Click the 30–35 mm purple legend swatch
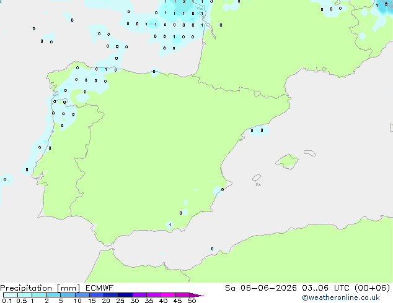This screenshot has height=303, width=393. point(139,295)
